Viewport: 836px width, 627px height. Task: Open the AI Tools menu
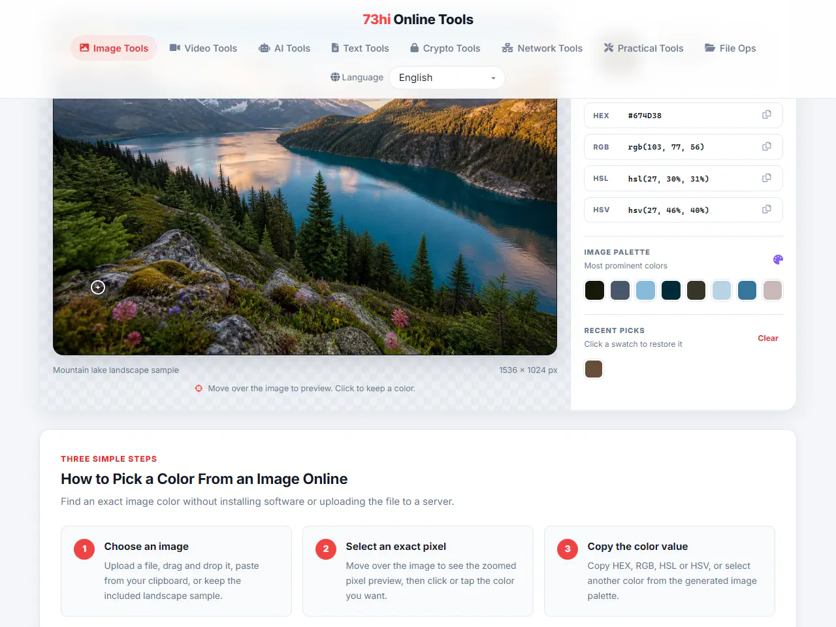(x=285, y=48)
